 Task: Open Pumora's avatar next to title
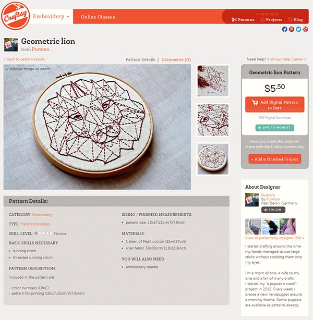click(11, 44)
